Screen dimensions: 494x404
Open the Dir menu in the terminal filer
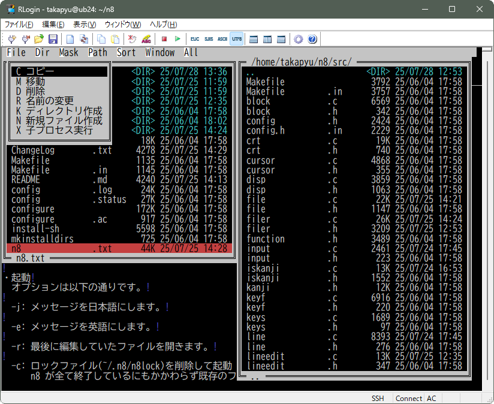tap(42, 53)
